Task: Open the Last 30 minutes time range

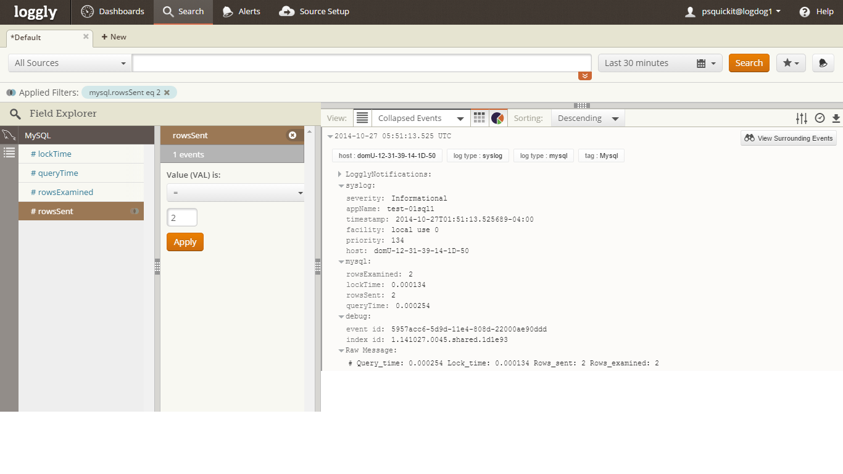Action: pos(660,63)
